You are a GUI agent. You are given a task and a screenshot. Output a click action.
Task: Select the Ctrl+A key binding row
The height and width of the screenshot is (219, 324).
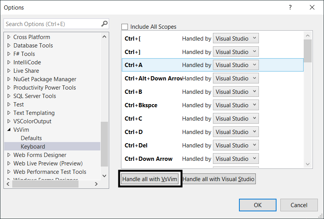(x=213, y=65)
